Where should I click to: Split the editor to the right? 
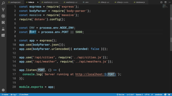[166, 2]
